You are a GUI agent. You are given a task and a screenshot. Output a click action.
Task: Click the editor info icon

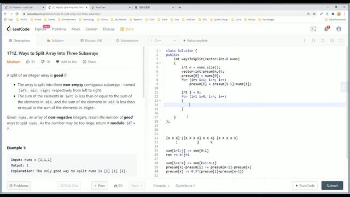(304, 40)
